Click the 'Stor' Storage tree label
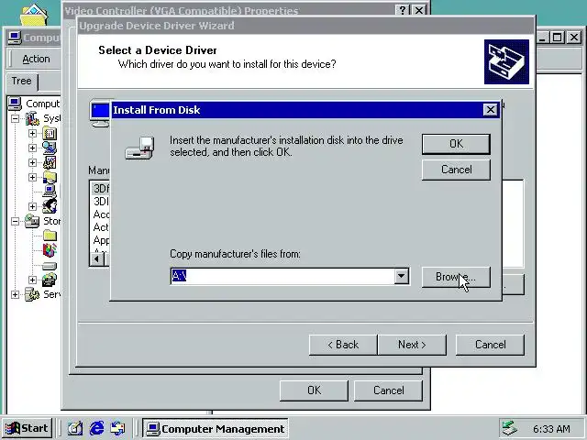The width and height of the screenshot is (587, 440). pos(51,221)
